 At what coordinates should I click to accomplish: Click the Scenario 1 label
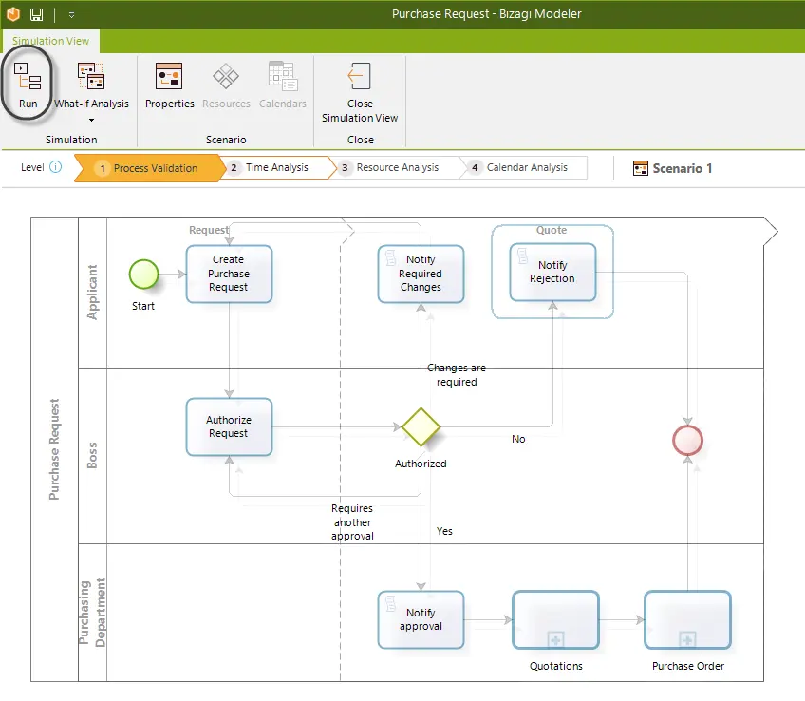pos(682,168)
